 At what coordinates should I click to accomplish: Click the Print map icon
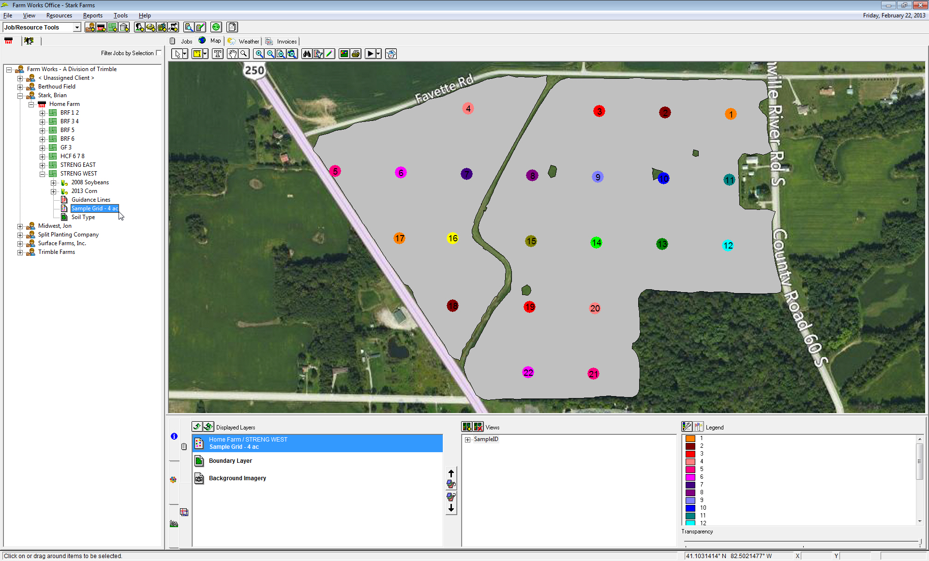click(356, 54)
